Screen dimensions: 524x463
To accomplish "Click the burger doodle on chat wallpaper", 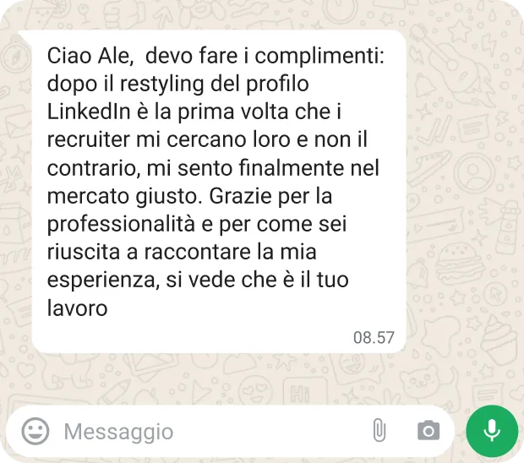I will (x=460, y=264).
